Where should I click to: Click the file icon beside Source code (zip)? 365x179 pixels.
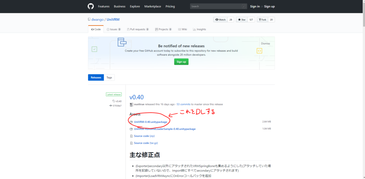132,136
